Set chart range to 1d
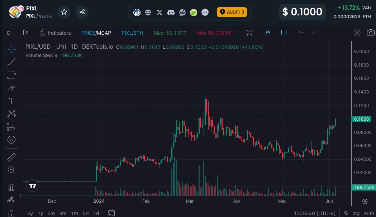Screen dimensions: 376x217 [96, 213]
